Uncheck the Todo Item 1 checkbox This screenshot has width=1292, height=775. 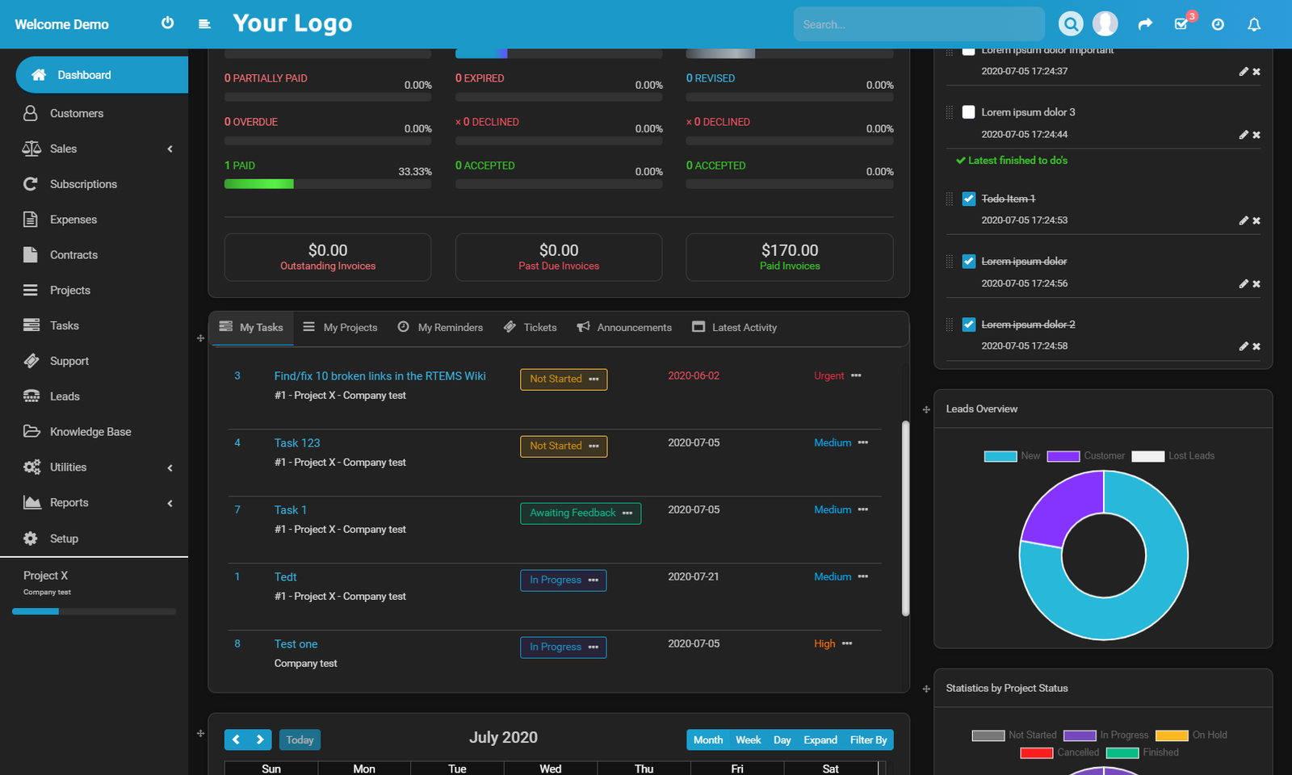pos(967,198)
